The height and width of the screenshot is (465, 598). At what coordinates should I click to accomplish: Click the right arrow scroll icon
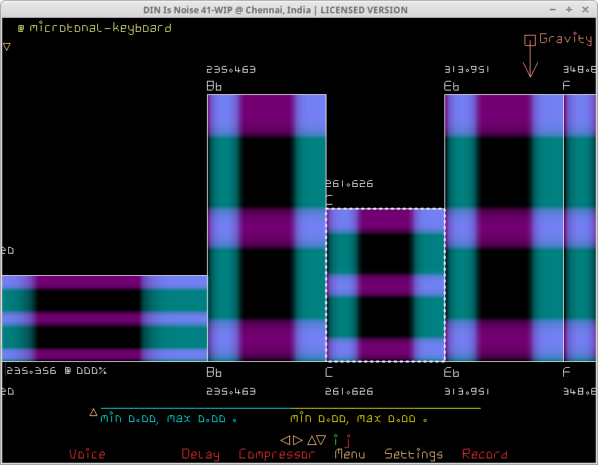(298, 440)
